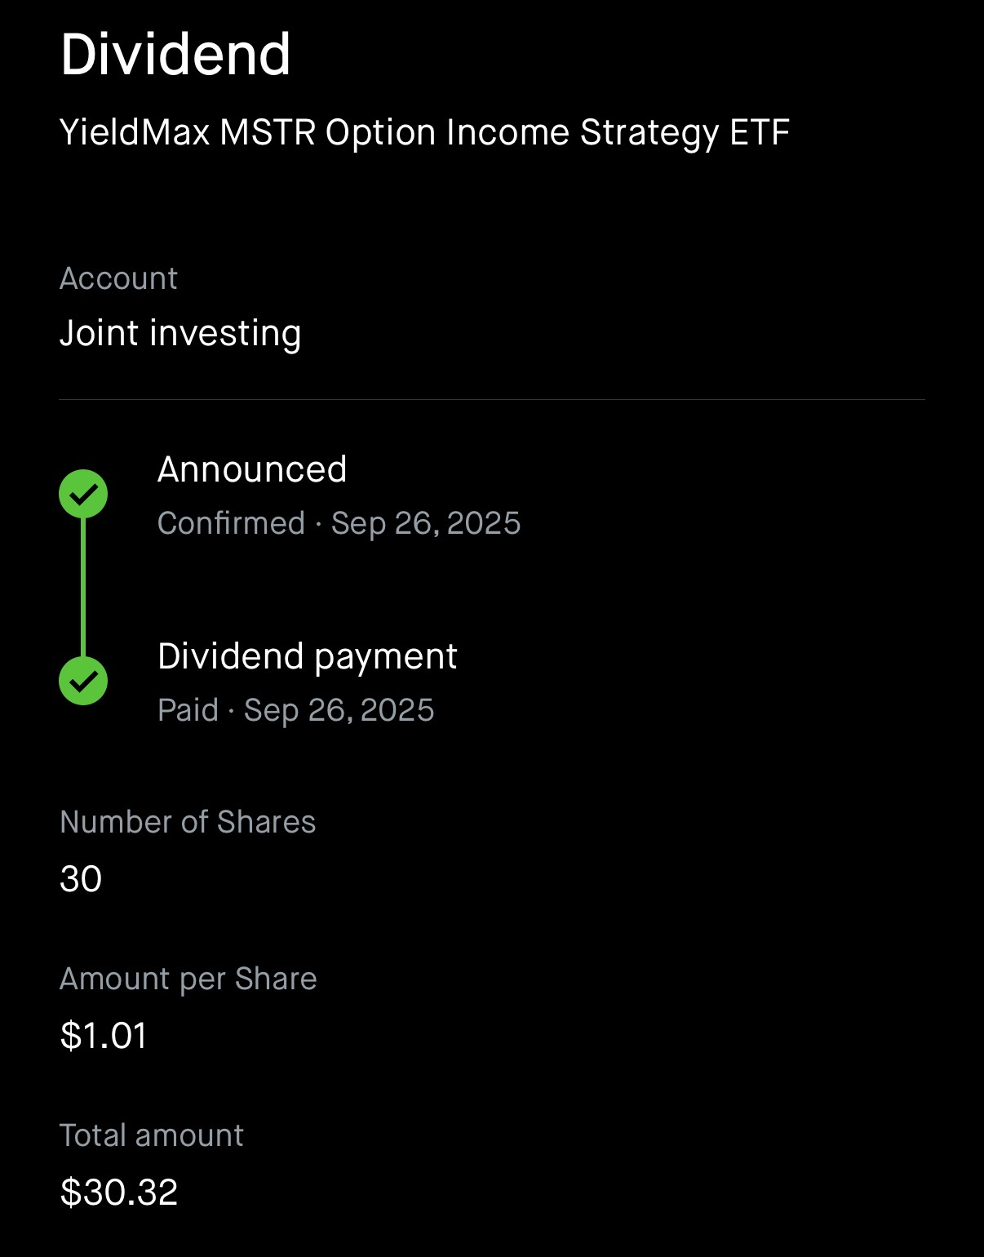Tap the Paid status word
The height and width of the screenshot is (1257, 984).
click(x=188, y=710)
